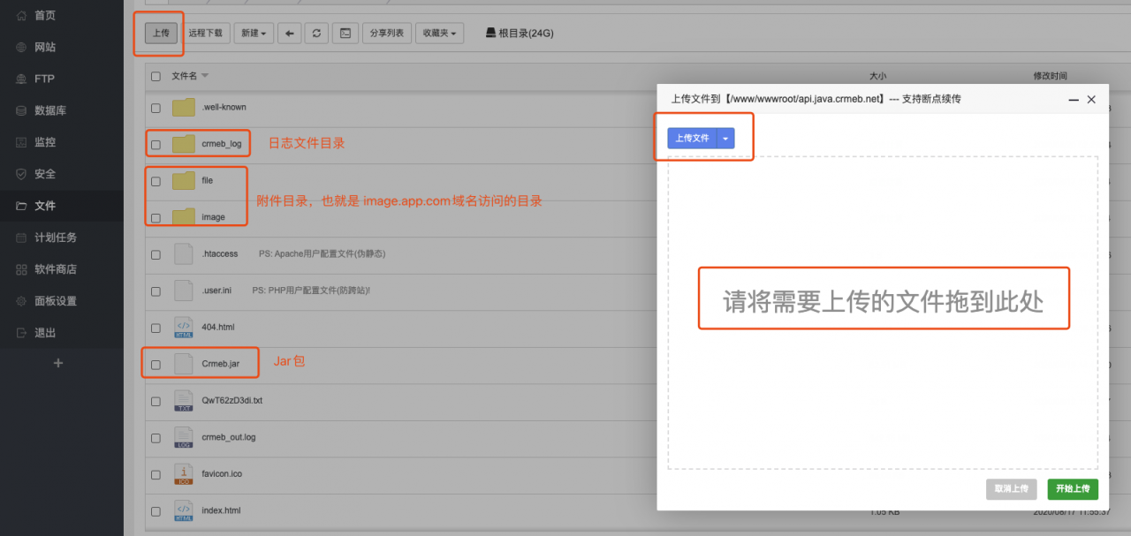Viewport: 1131px width, 536px height.
Task: Click the .user.ini file icon
Action: (x=184, y=291)
